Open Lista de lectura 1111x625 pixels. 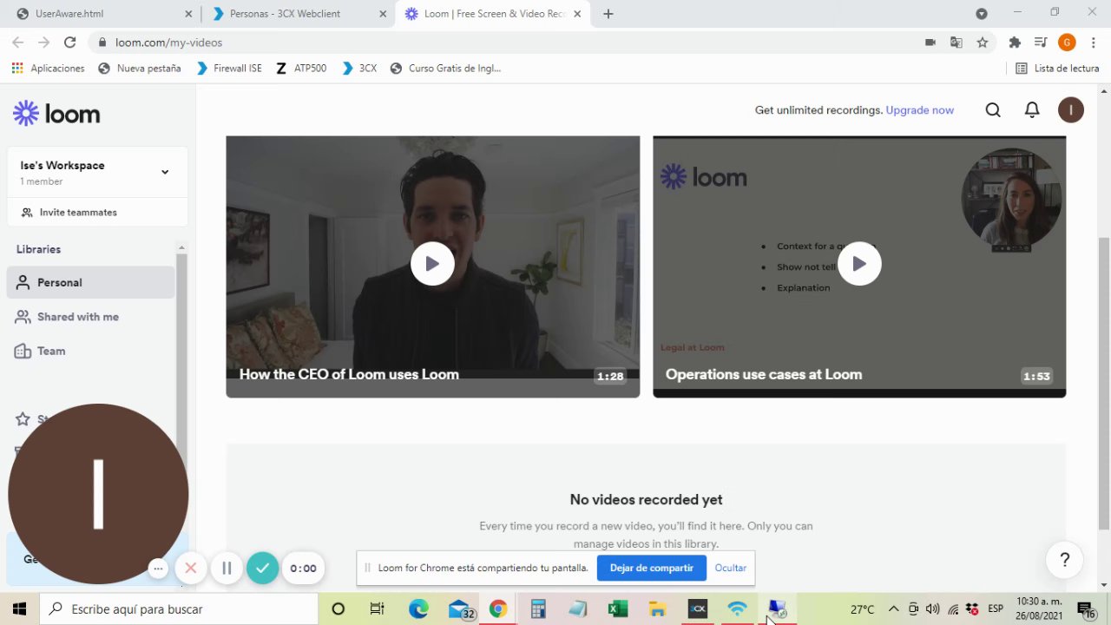1057,69
